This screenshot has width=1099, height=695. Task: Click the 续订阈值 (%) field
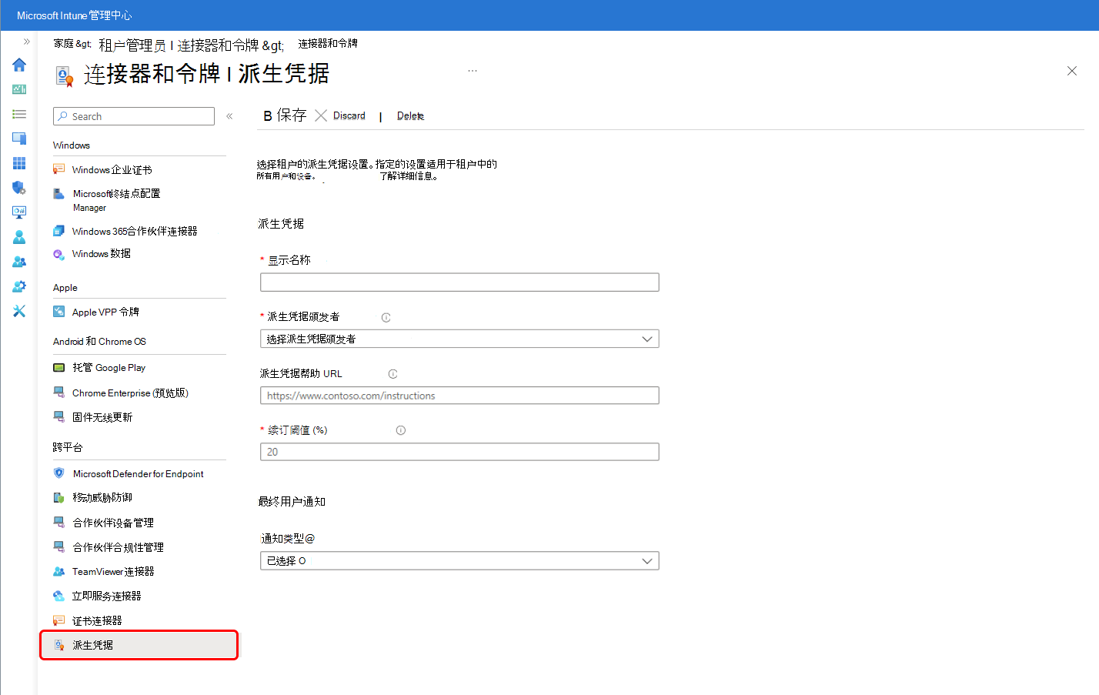pos(459,452)
